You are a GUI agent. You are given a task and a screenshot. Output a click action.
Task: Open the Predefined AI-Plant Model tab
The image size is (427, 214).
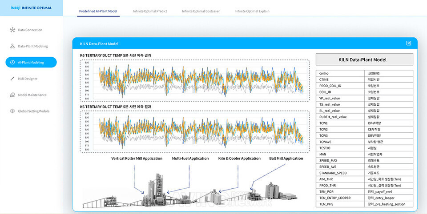click(98, 11)
